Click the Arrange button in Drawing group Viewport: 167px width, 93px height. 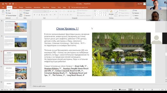(111, 13)
